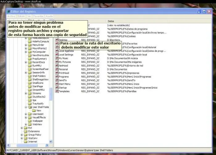Viewport: 216px width, 155px height.
Task: Select the Personal value icon
Action: tap(57, 69)
